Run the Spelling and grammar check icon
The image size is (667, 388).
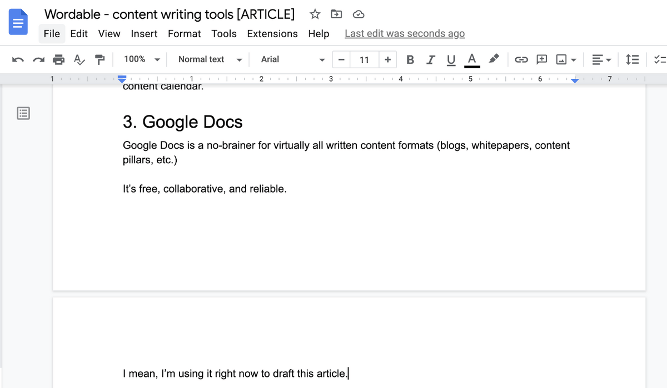(x=78, y=59)
